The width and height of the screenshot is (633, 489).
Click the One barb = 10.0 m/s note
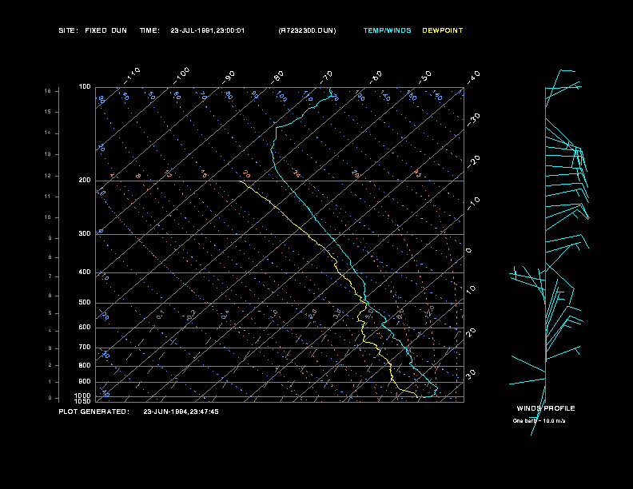(539, 421)
